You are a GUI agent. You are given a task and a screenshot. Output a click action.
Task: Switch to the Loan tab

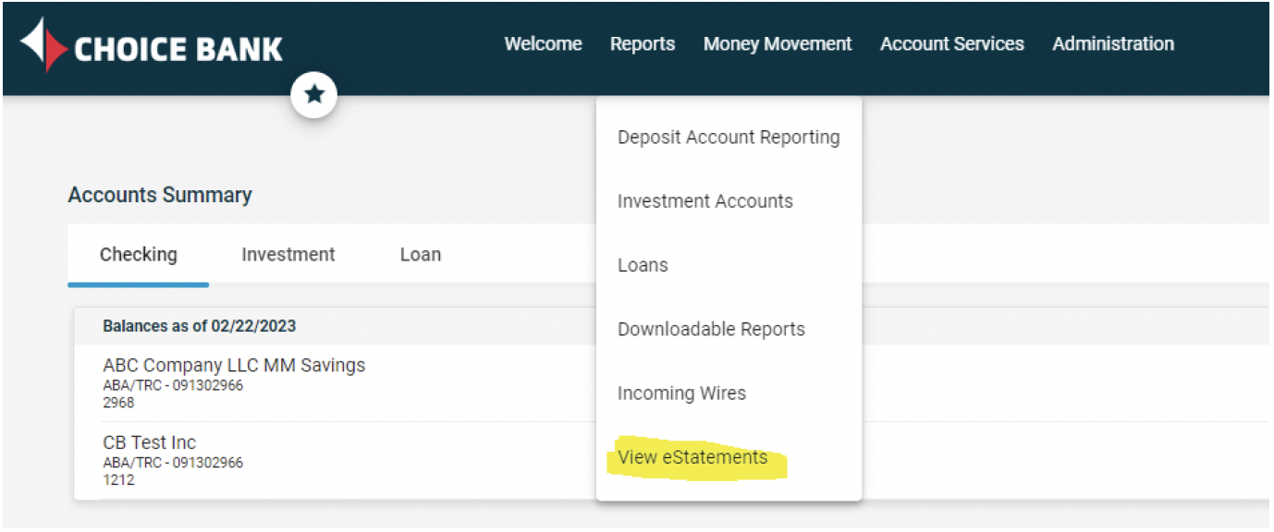(x=420, y=255)
